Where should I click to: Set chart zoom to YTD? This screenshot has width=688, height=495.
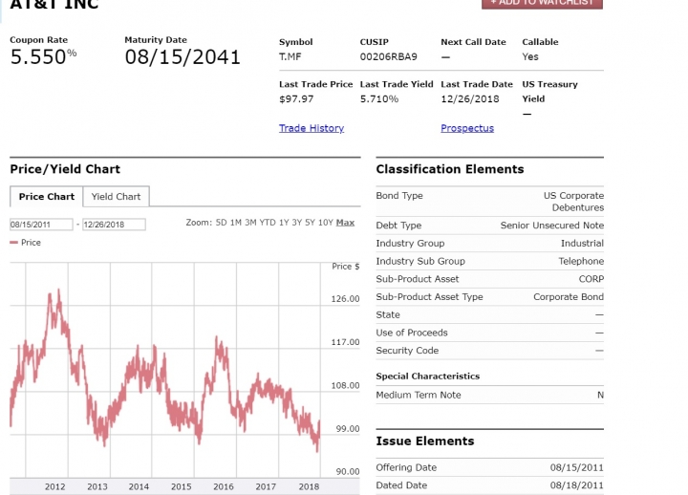(x=268, y=223)
